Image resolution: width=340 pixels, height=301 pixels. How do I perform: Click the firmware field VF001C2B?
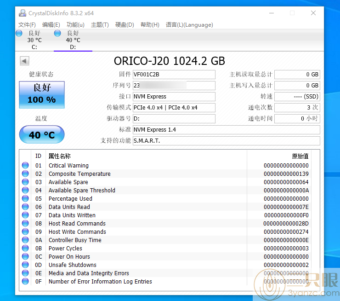[x=174, y=75]
